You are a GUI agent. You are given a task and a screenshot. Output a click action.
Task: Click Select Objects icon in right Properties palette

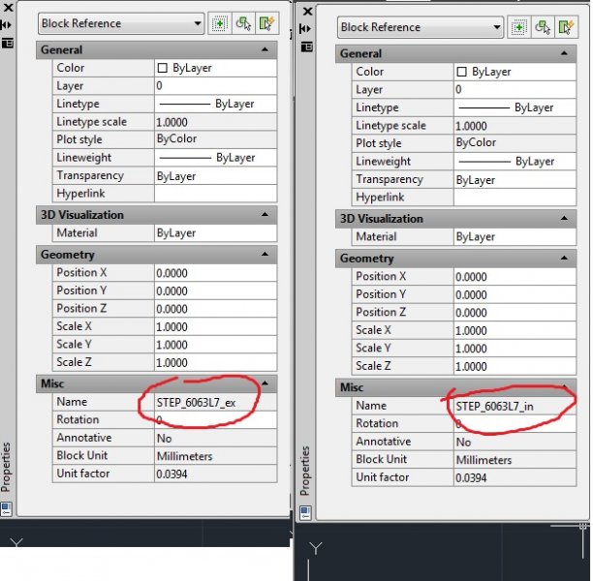[x=543, y=27]
